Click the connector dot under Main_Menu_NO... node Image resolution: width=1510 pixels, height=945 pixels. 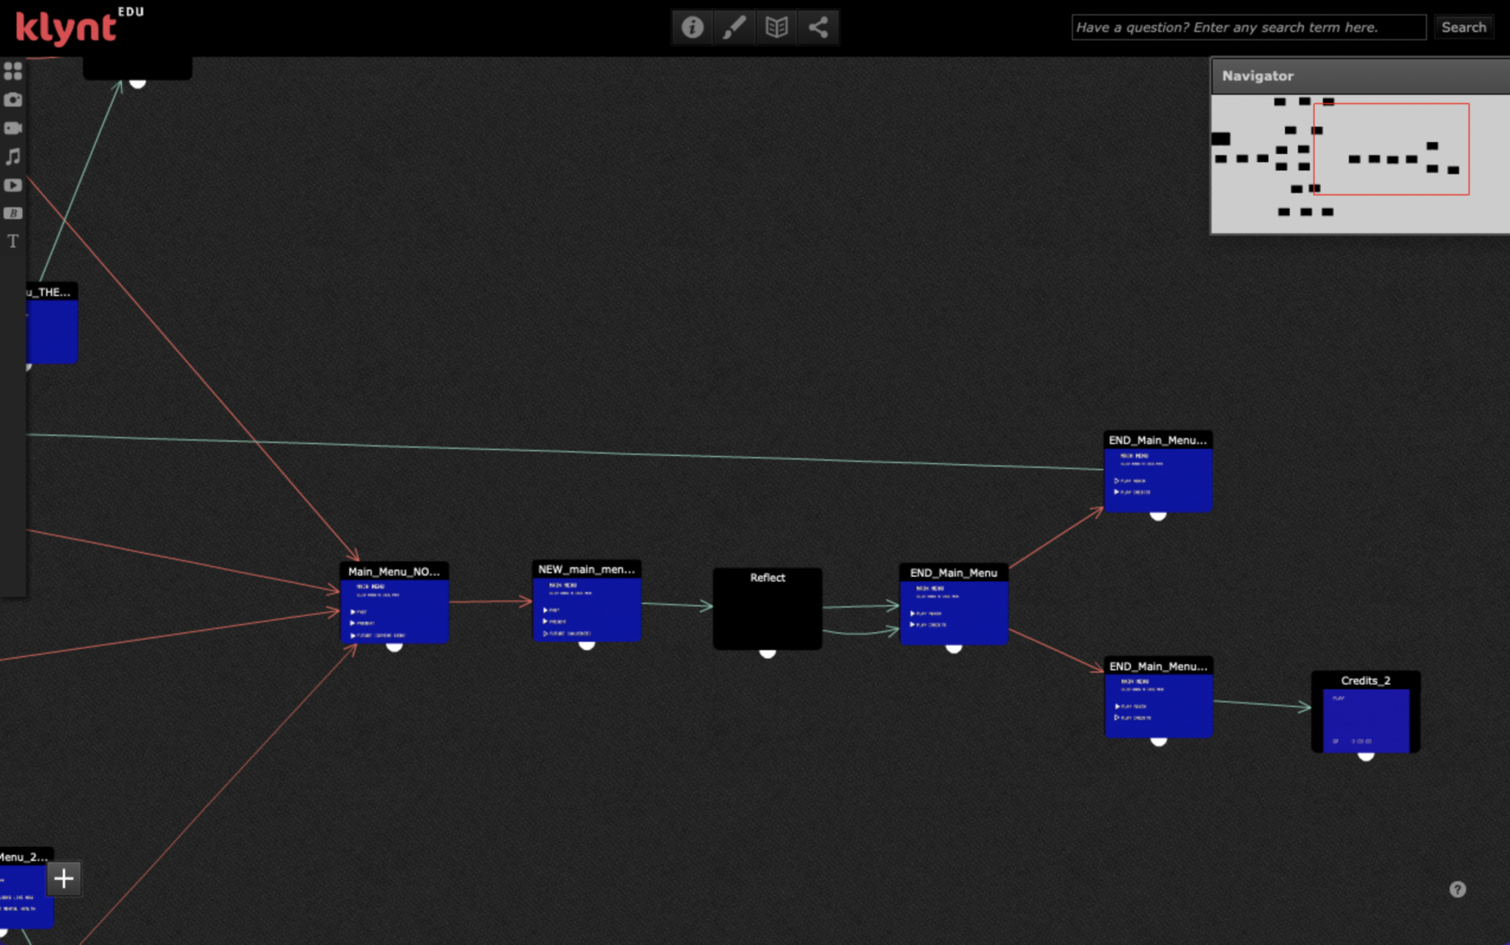(x=394, y=646)
